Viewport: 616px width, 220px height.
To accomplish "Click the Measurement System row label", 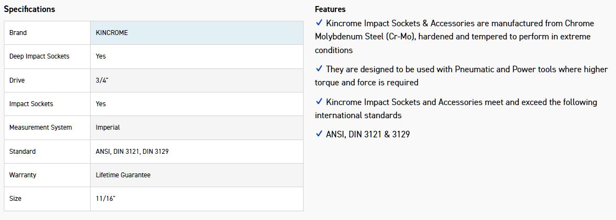I will tap(41, 128).
